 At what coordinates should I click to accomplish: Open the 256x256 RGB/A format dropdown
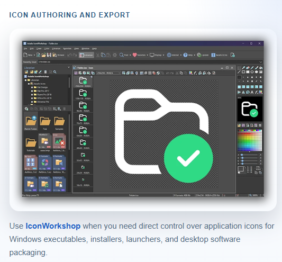[108, 73]
